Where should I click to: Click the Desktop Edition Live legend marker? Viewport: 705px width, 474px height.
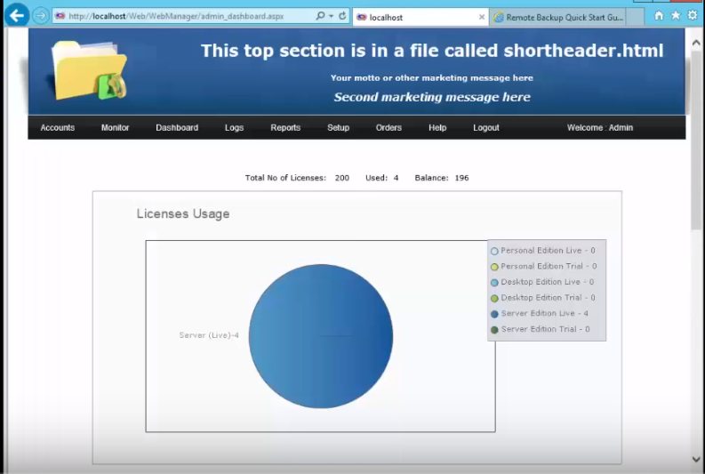(494, 283)
